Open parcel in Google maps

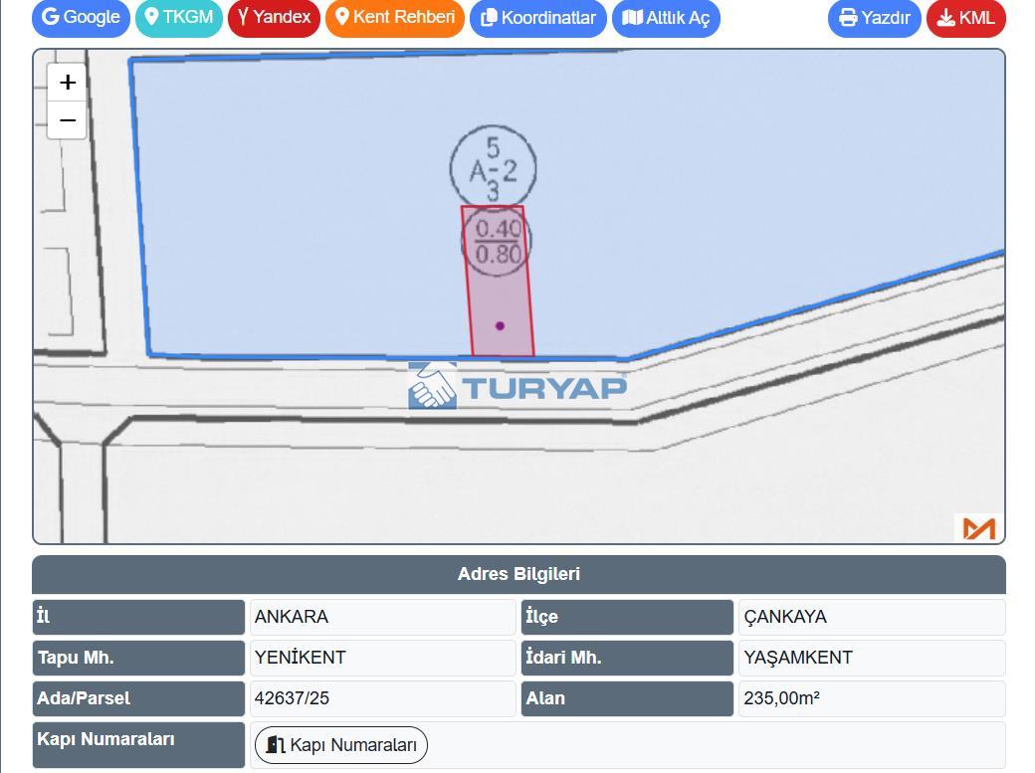81,18
